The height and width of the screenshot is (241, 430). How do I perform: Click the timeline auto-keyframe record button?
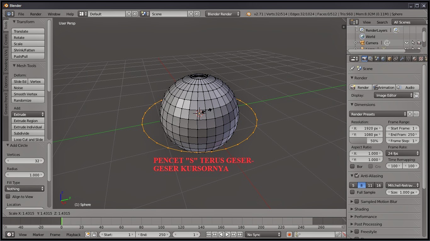(289, 234)
